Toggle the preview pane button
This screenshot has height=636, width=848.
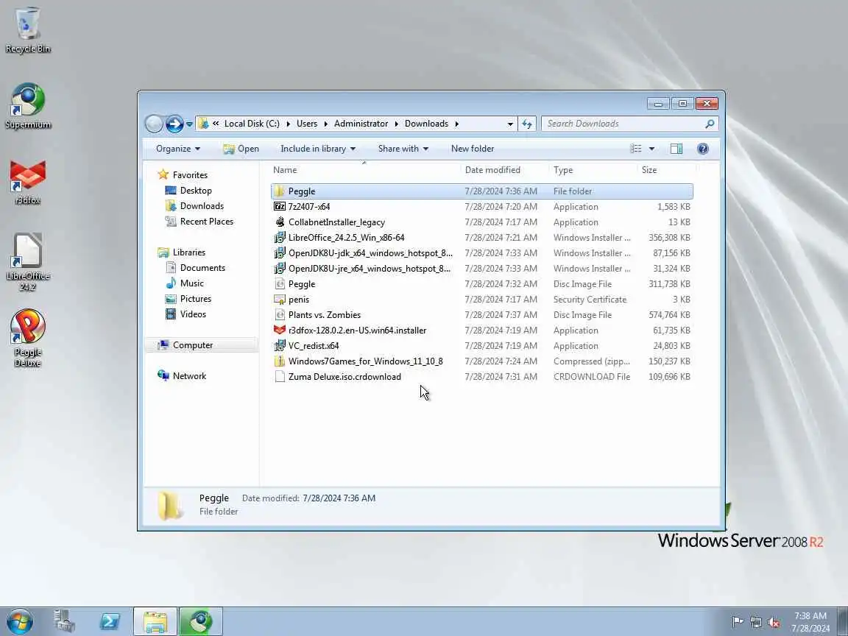(x=676, y=149)
